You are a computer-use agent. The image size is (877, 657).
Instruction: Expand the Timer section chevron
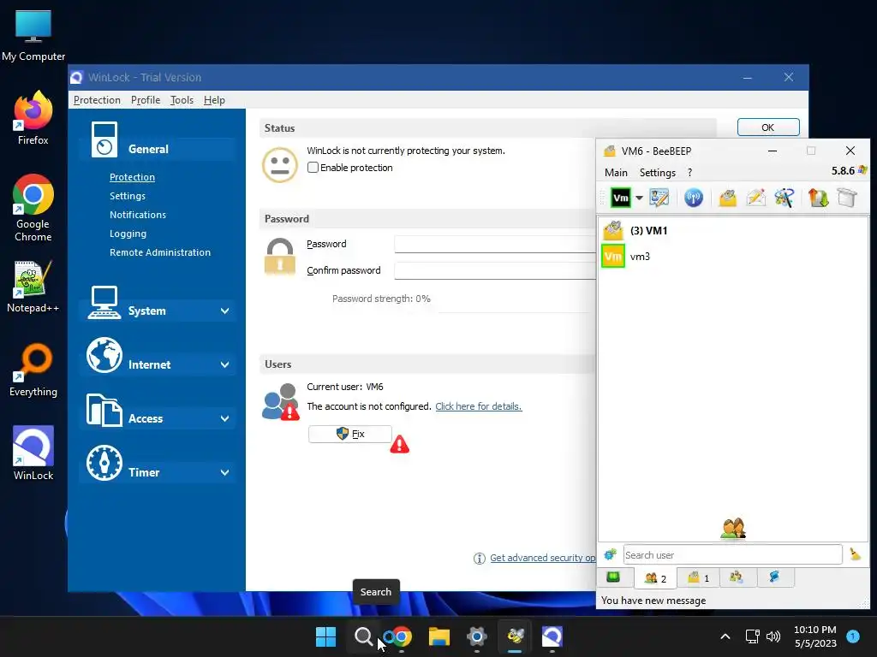pos(225,472)
